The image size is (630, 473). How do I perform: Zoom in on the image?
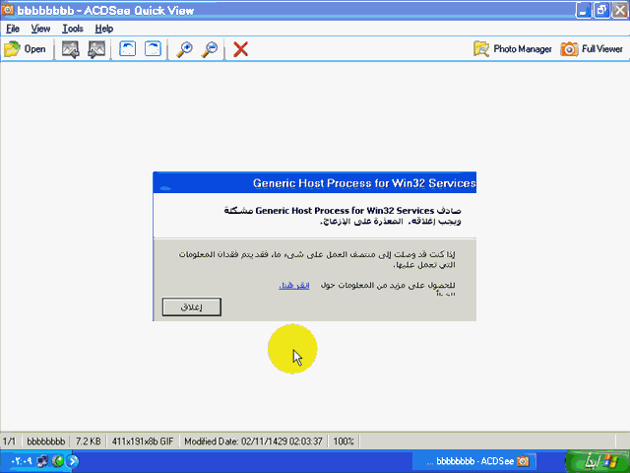coord(184,49)
